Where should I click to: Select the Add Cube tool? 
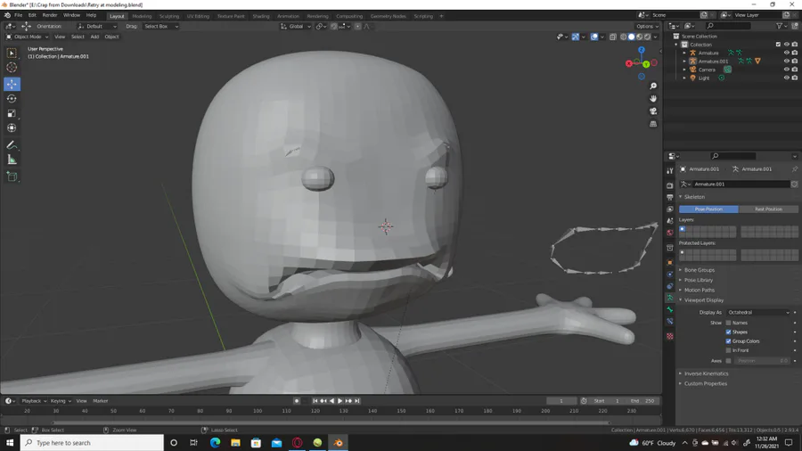tap(12, 176)
